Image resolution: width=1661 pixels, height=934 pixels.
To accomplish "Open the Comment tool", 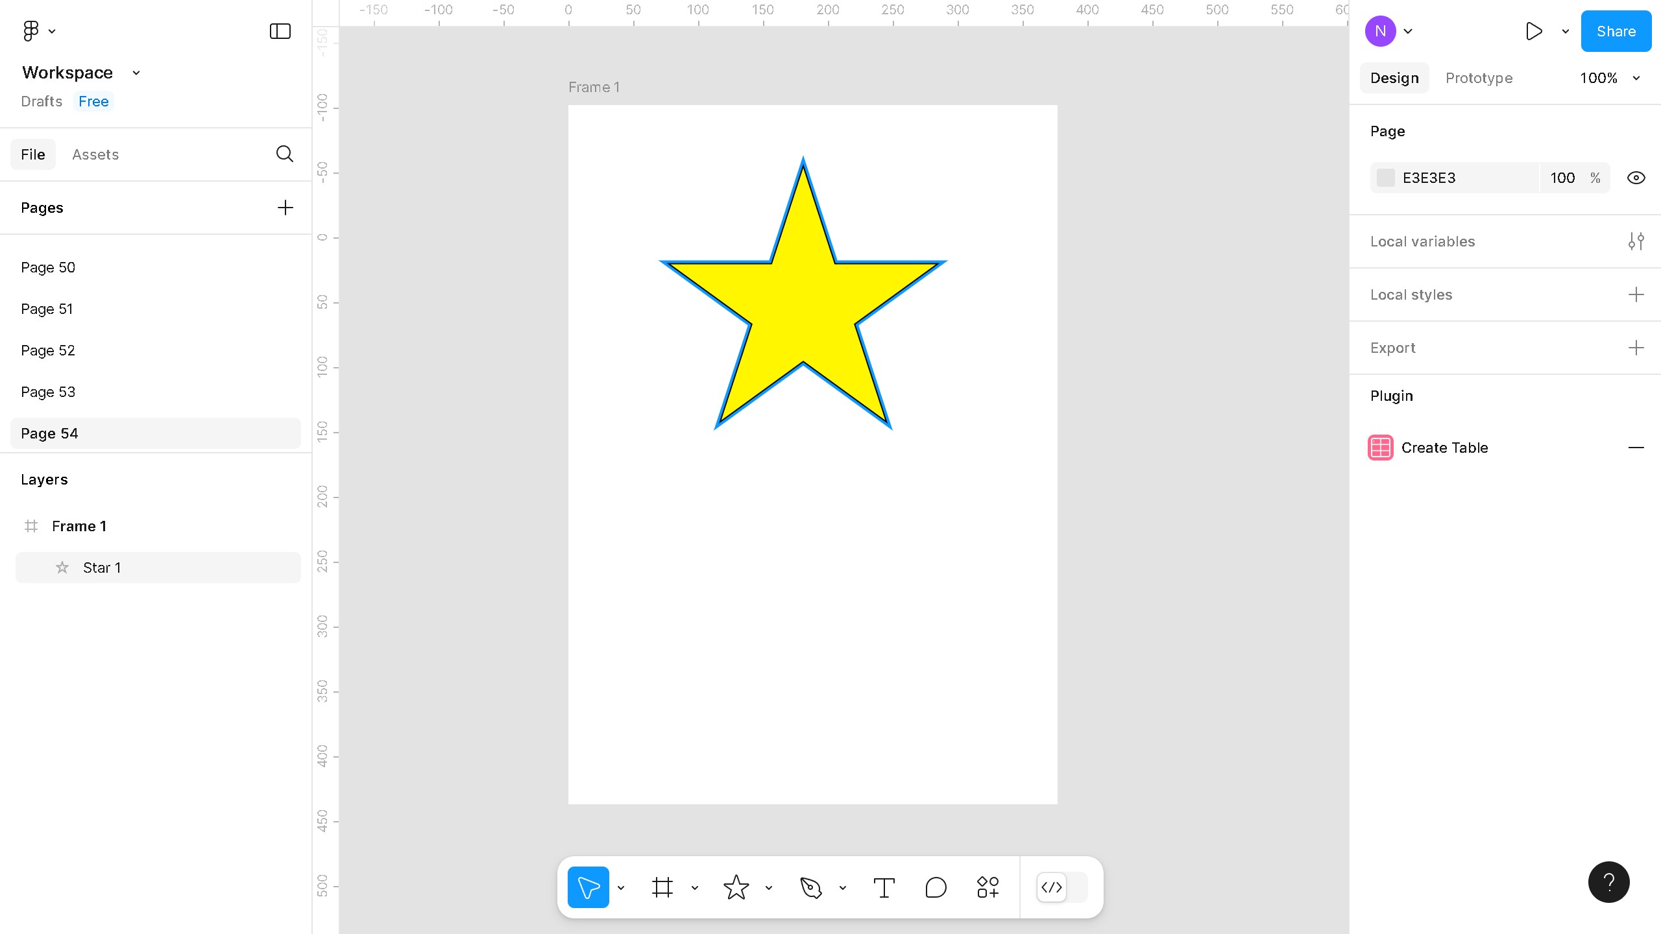I will point(935,887).
